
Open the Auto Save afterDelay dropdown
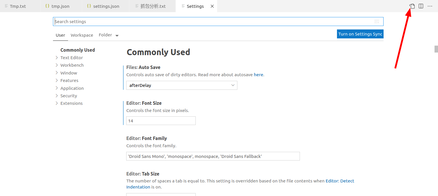click(182, 85)
